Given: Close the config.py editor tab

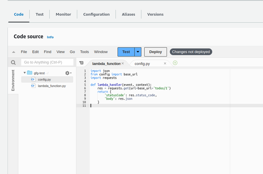Looking at the screenshot, I should 165,63.
